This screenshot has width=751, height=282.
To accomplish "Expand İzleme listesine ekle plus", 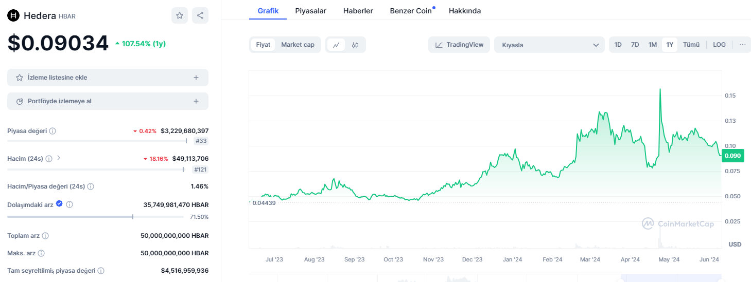I will [196, 78].
